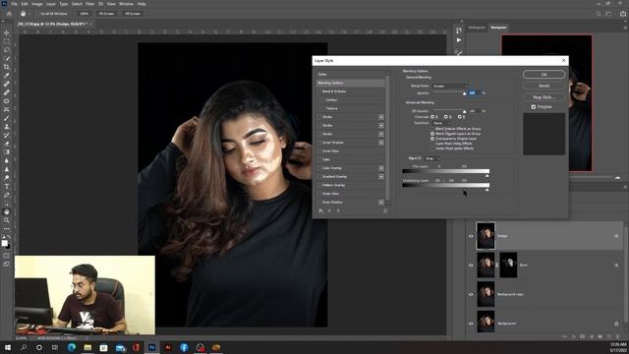Select Blending Options in styles list
Screen dimensions: 629x354
tap(351, 83)
